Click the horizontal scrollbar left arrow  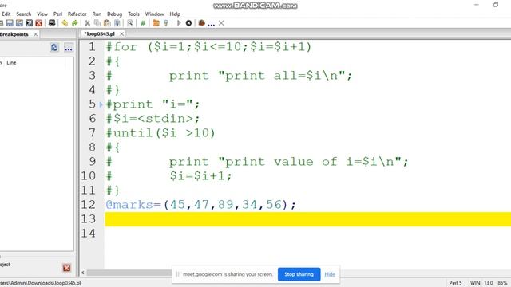click(x=83, y=273)
